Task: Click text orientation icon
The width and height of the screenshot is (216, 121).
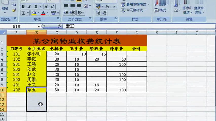Action: (80, 13)
